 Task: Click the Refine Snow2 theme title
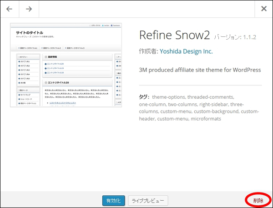[x=174, y=35]
